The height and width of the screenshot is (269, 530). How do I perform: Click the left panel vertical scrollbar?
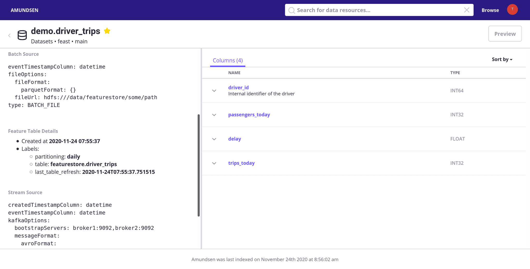click(x=199, y=165)
